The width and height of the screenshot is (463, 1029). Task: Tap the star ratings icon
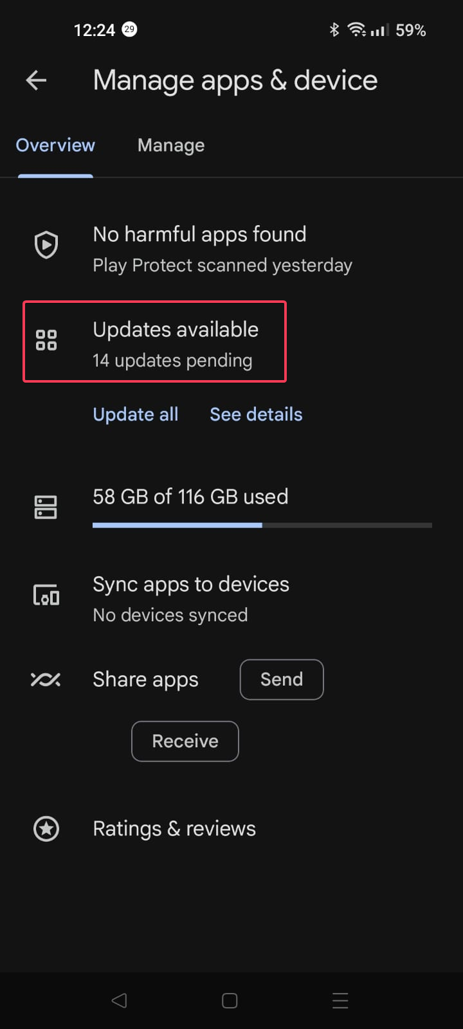tap(46, 829)
